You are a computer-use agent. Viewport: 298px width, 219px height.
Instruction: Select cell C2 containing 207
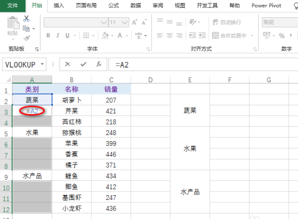tap(111, 100)
